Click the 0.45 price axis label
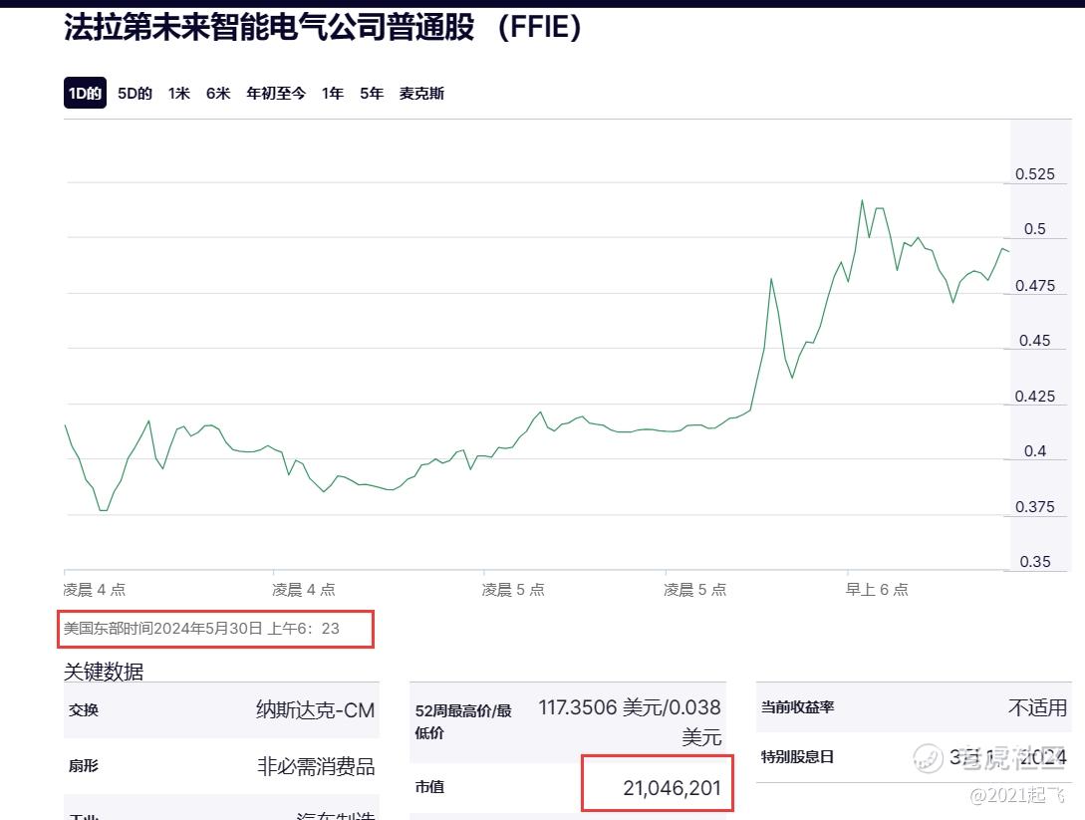The image size is (1085, 820). tap(1034, 341)
